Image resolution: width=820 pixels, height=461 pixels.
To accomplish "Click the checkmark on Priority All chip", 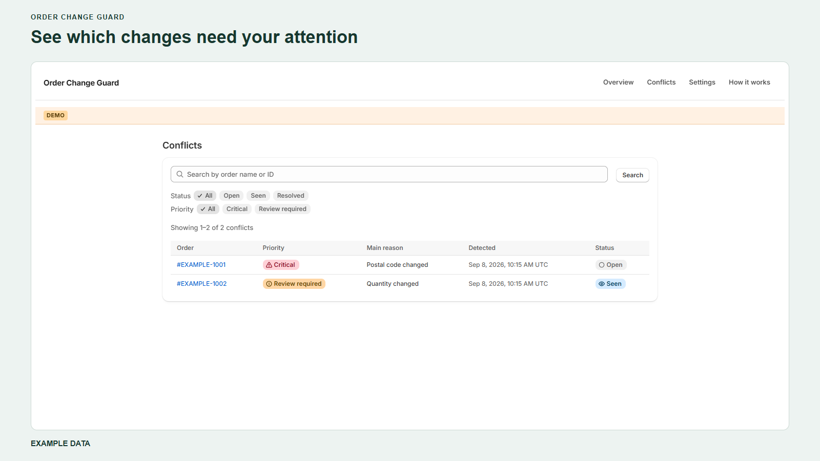I will tap(203, 209).
